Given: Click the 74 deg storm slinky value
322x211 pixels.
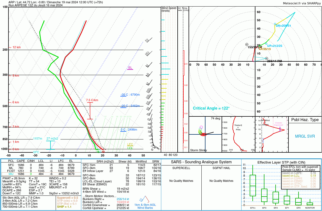Looking at the screenshot, I should click(215, 118).
